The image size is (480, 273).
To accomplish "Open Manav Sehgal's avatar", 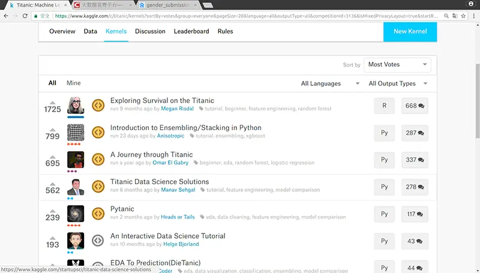I will pyautogui.click(x=76, y=187).
